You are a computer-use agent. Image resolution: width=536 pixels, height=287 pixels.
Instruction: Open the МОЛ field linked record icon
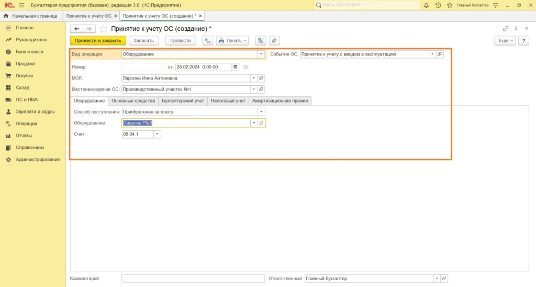[262, 78]
